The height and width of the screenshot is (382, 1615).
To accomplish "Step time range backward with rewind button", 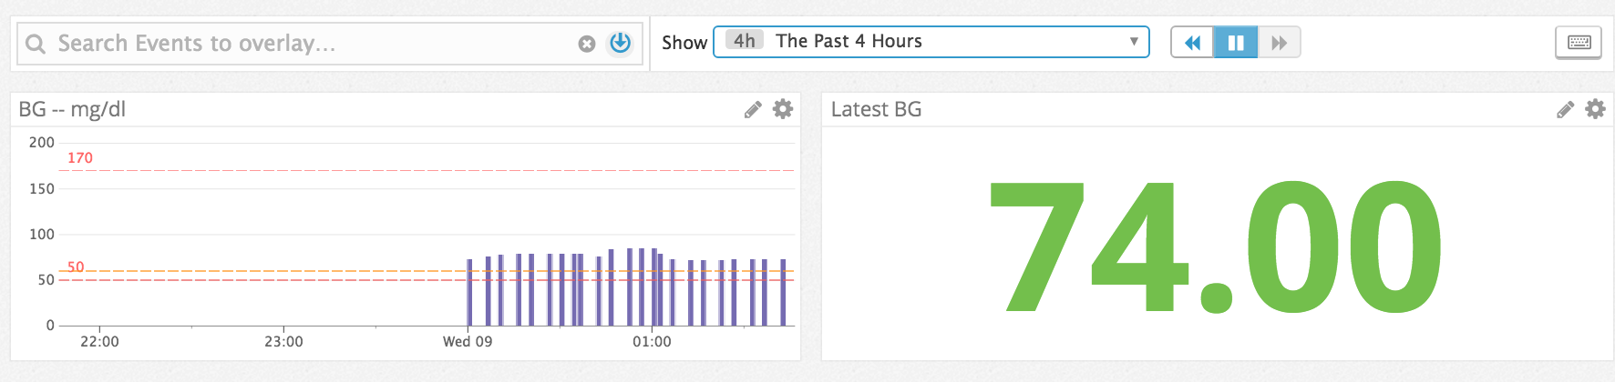I will tap(1191, 42).
